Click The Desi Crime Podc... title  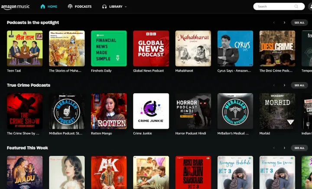(x=276, y=71)
